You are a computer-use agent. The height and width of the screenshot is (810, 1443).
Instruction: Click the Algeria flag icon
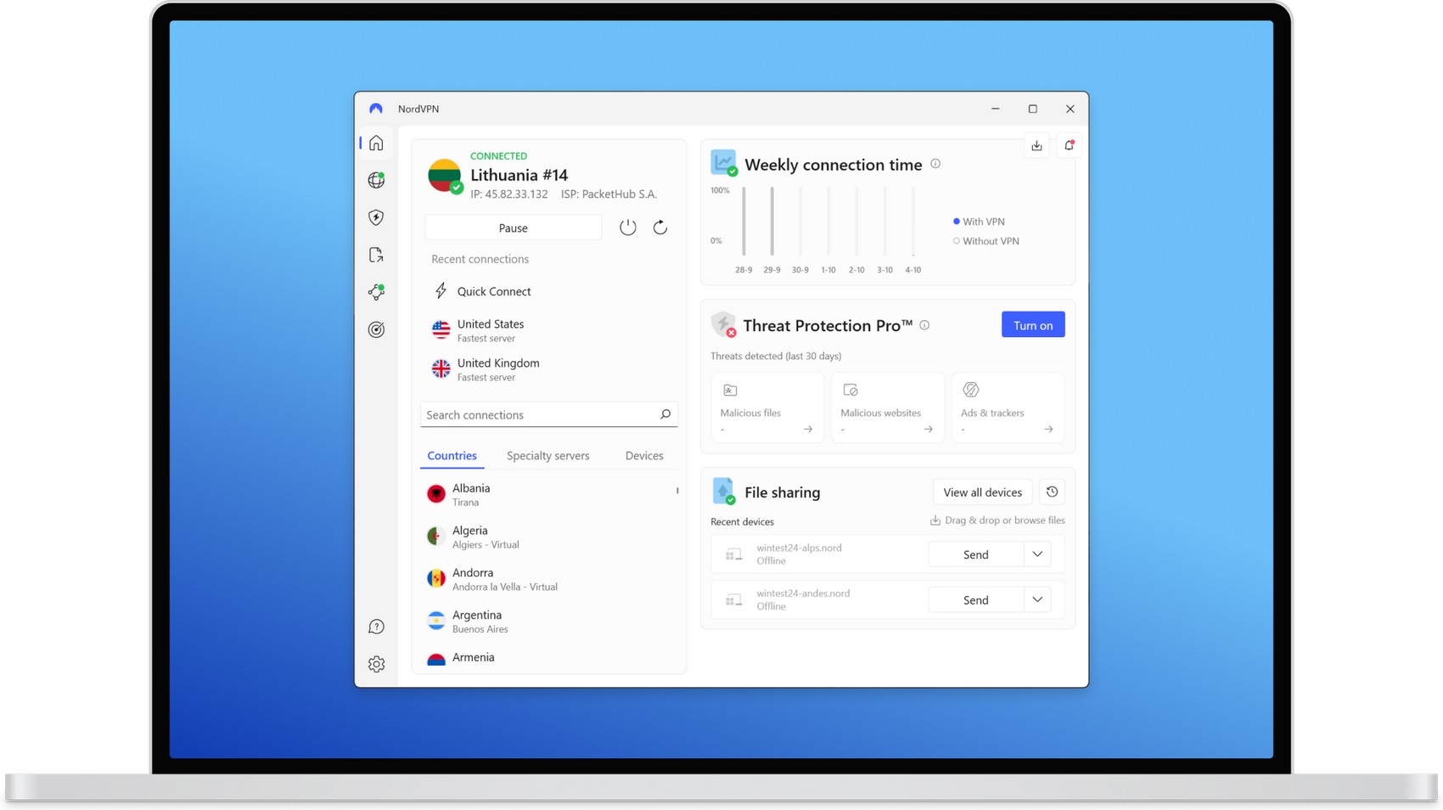point(436,537)
